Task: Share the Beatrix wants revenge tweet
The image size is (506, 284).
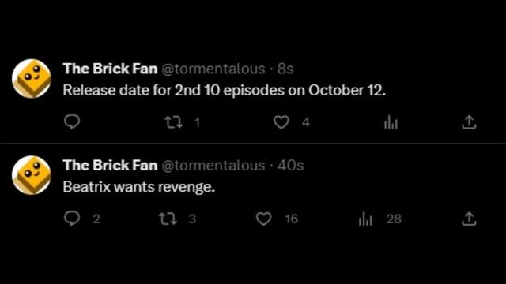Action: click(x=469, y=219)
